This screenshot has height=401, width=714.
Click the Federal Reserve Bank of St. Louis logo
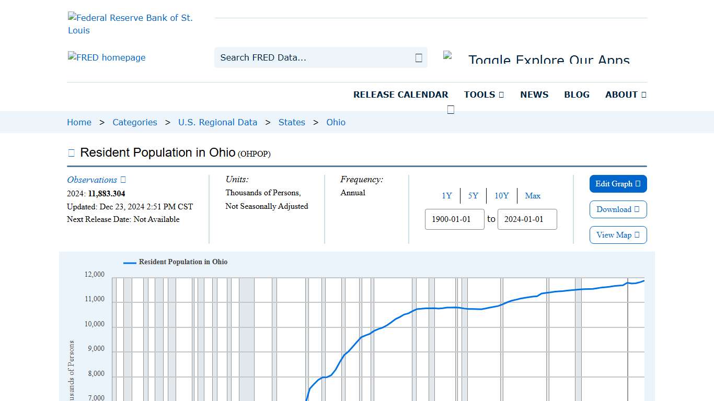point(130,24)
